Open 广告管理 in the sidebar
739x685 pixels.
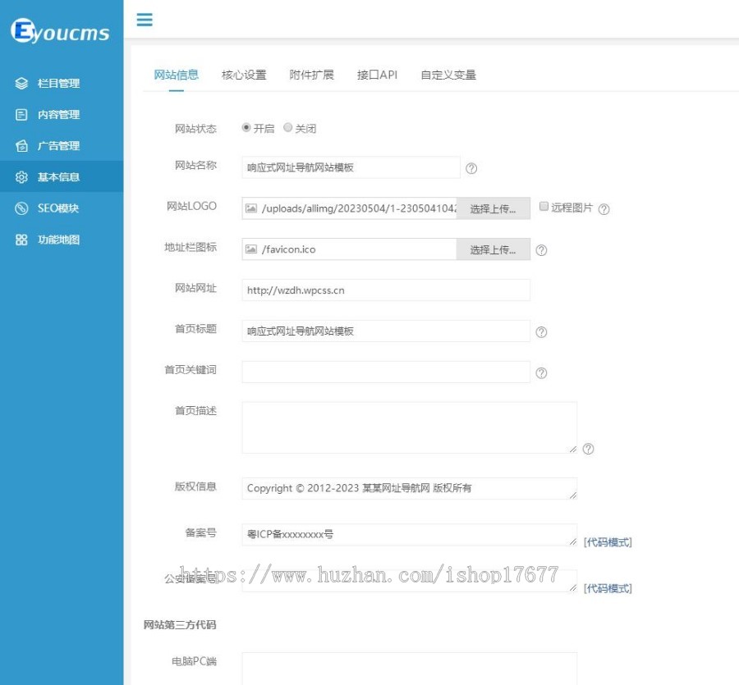click(62, 146)
